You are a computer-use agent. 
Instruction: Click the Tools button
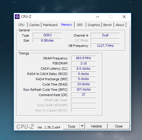point(71,126)
